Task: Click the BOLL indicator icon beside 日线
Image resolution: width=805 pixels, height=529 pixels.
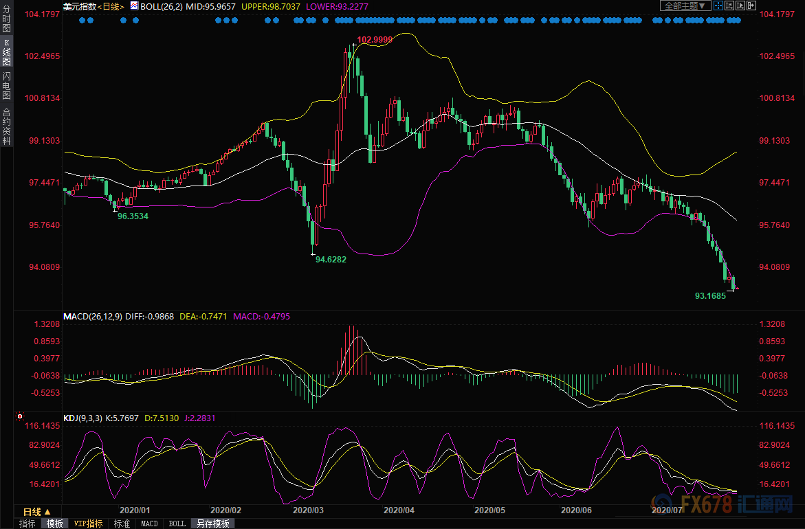Action: 134,5
